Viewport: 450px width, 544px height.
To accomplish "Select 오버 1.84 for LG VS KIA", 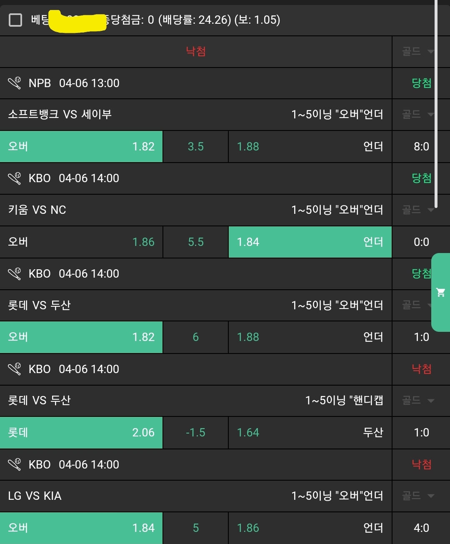I will (x=81, y=528).
